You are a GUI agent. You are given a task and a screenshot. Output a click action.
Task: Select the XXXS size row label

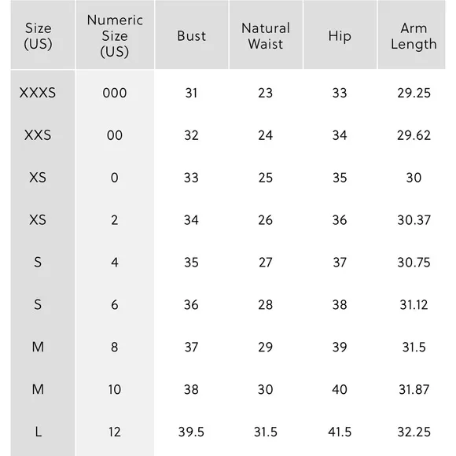(38, 93)
